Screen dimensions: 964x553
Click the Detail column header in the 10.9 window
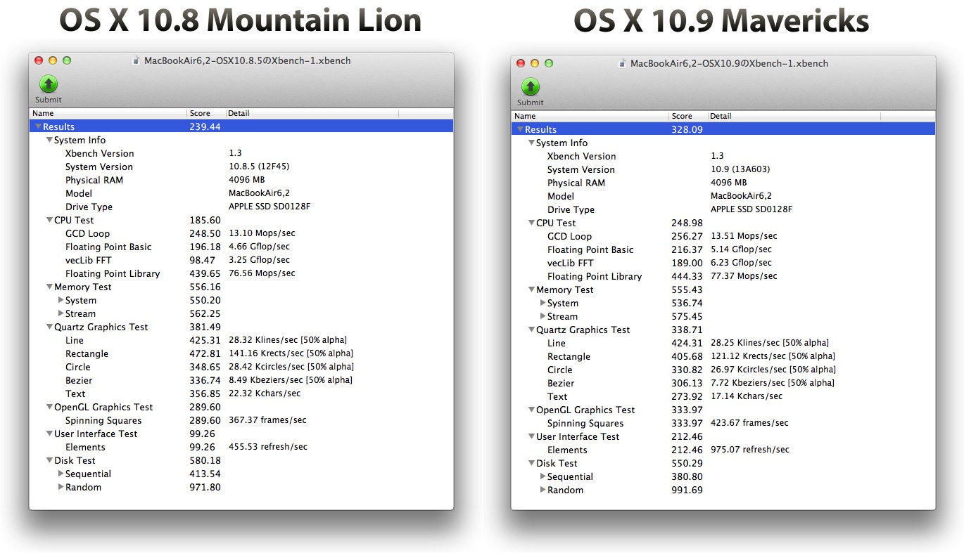794,116
